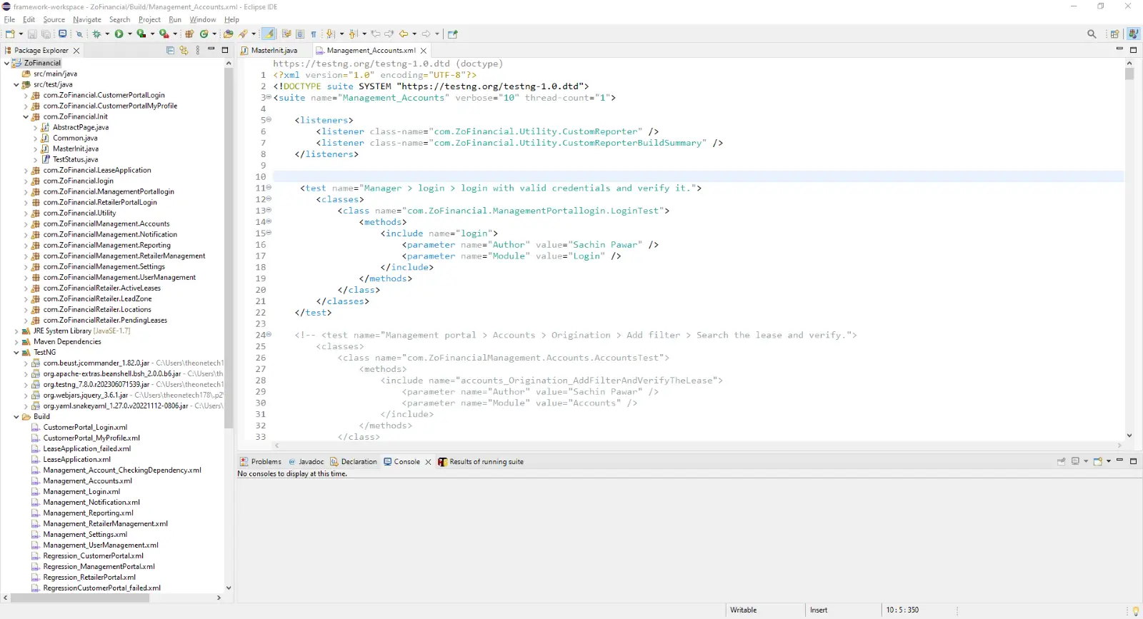Toggle Mark Occurrences highlighter icon
The image size is (1143, 619).
[269, 34]
